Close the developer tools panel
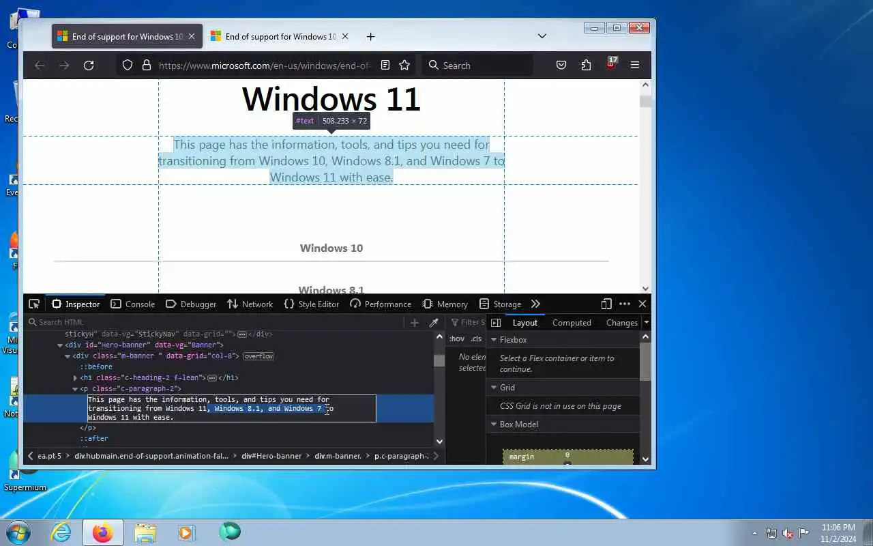Screen dimensions: 873x546 coord(642,304)
